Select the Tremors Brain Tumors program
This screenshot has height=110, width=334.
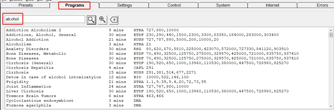click(x=167, y=96)
